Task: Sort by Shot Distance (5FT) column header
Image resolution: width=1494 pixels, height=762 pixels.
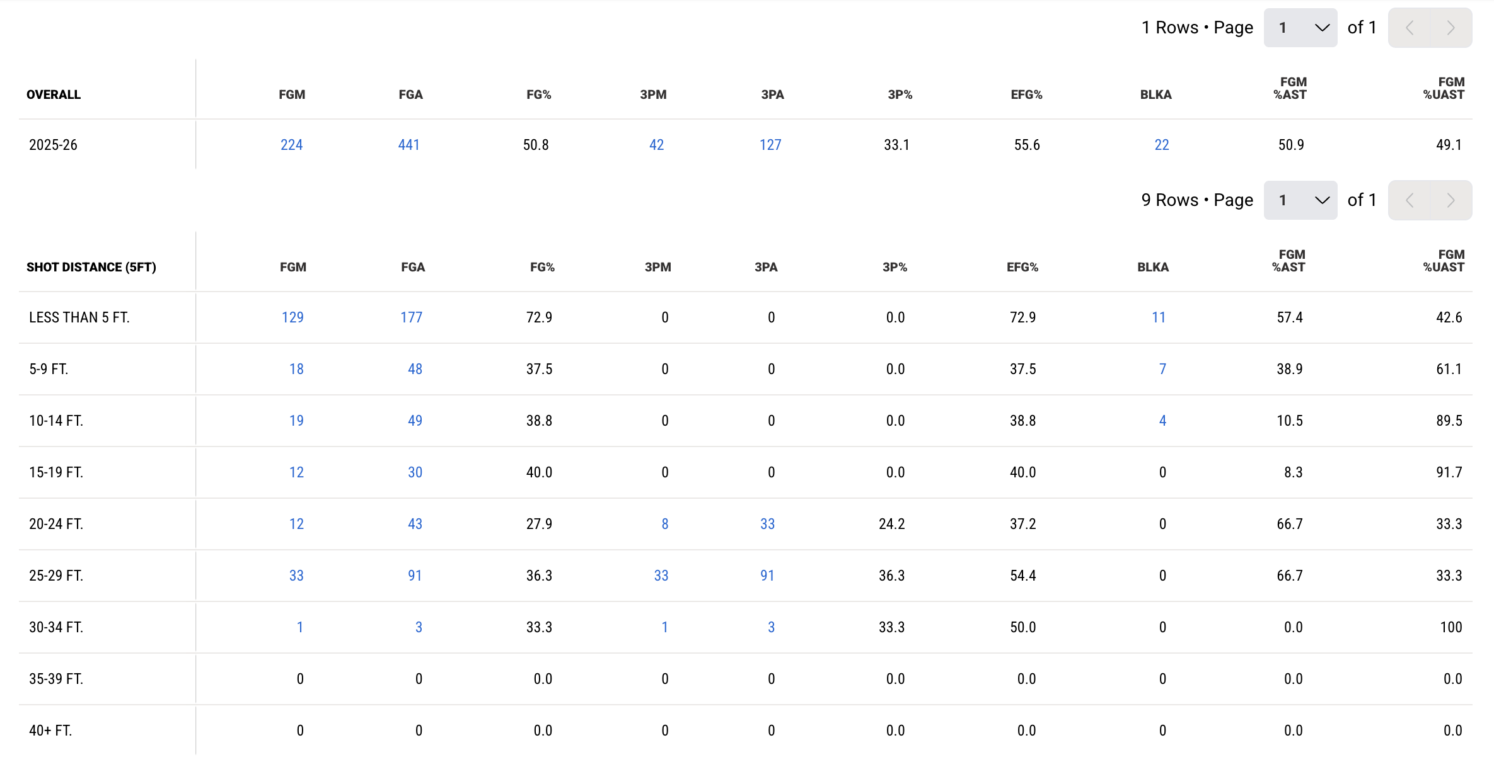Action: (91, 267)
